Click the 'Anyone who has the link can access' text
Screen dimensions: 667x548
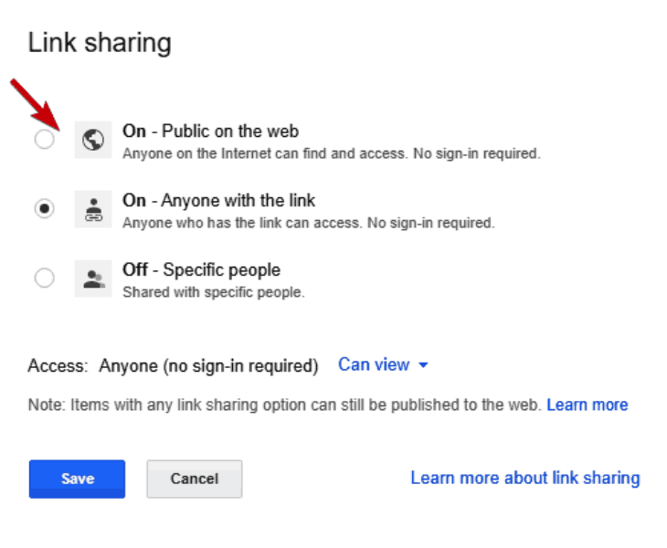[x=309, y=223]
